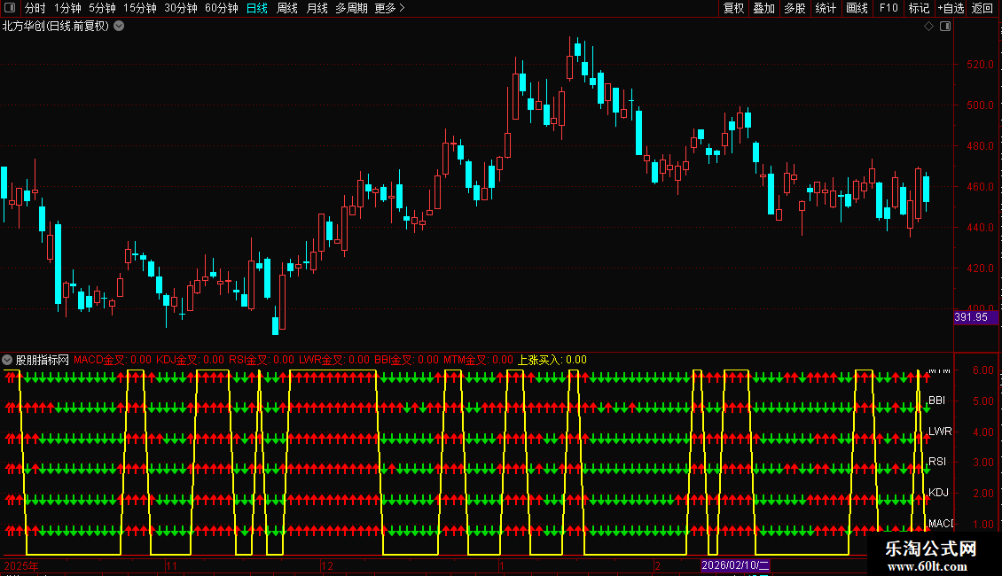Click the 2026/02/10 date marker on timeline
This screenshot has width=1002, height=576.
click(735, 565)
